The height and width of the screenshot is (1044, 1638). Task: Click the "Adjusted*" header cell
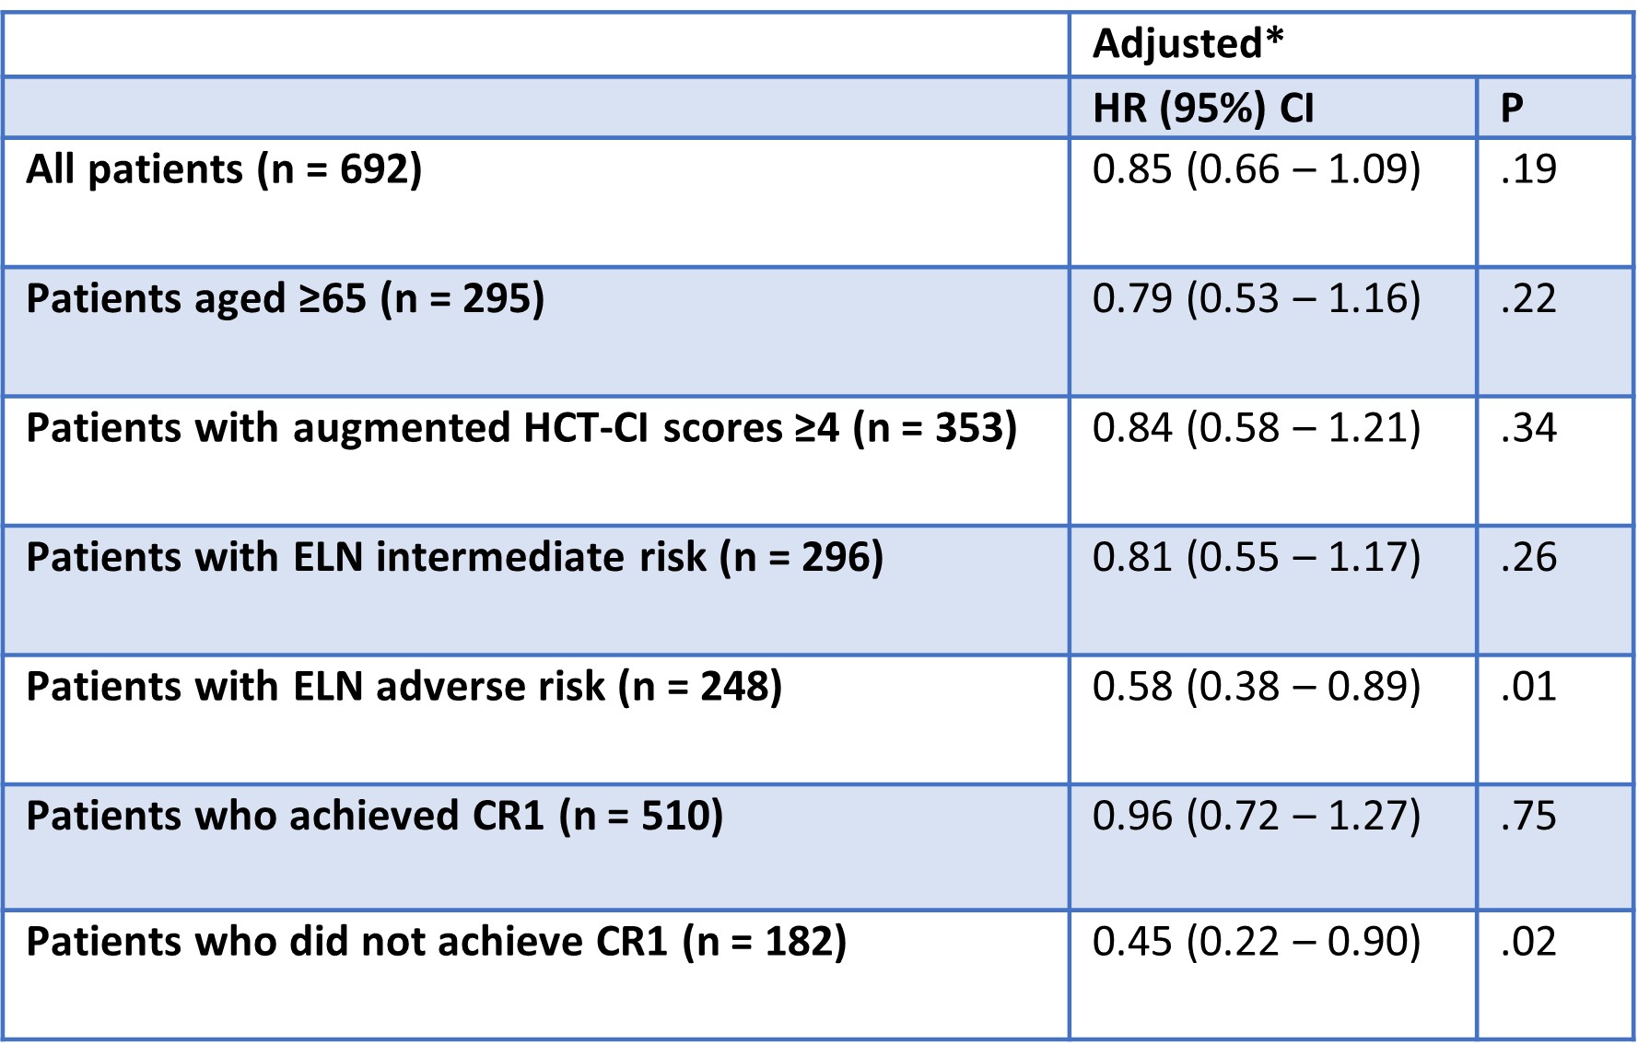tap(1187, 44)
